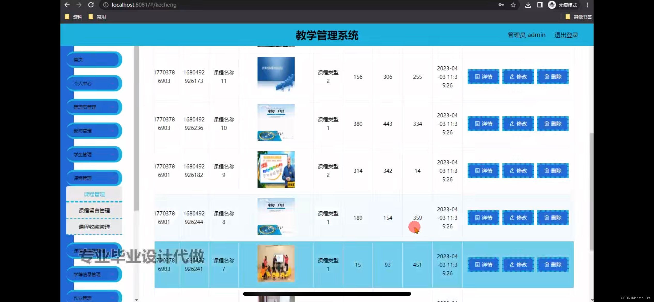Image resolution: width=654 pixels, height=302 pixels.
Task: Click the date in 课程名称 9 row
Action: coord(447,171)
